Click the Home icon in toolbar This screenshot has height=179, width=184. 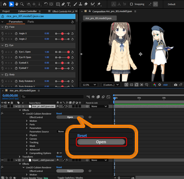click(x=5, y=4)
